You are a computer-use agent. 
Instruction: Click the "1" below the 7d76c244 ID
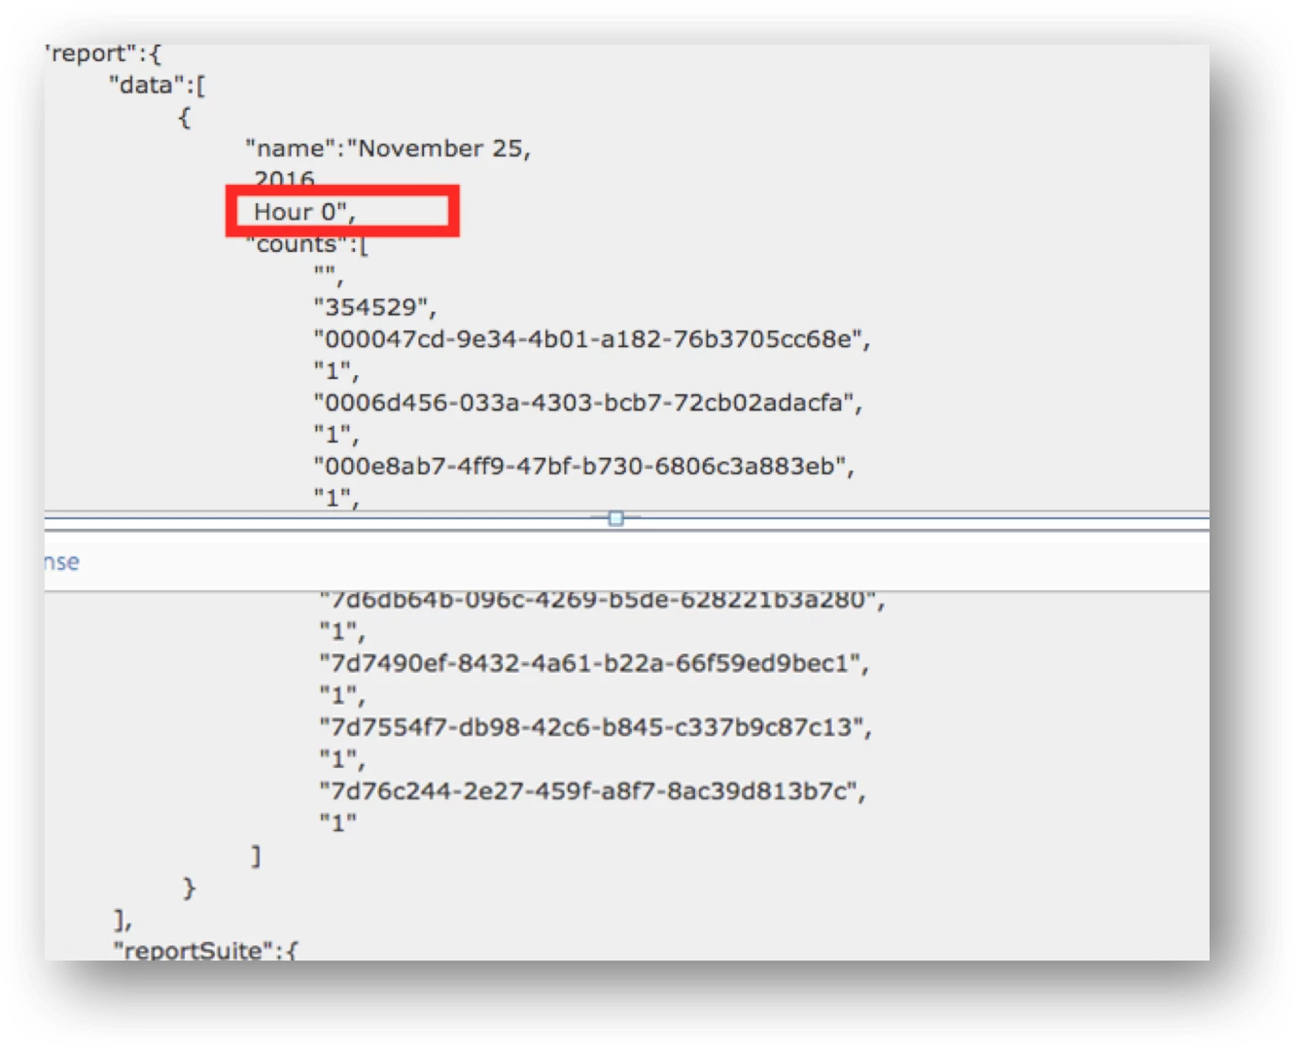coord(338,823)
